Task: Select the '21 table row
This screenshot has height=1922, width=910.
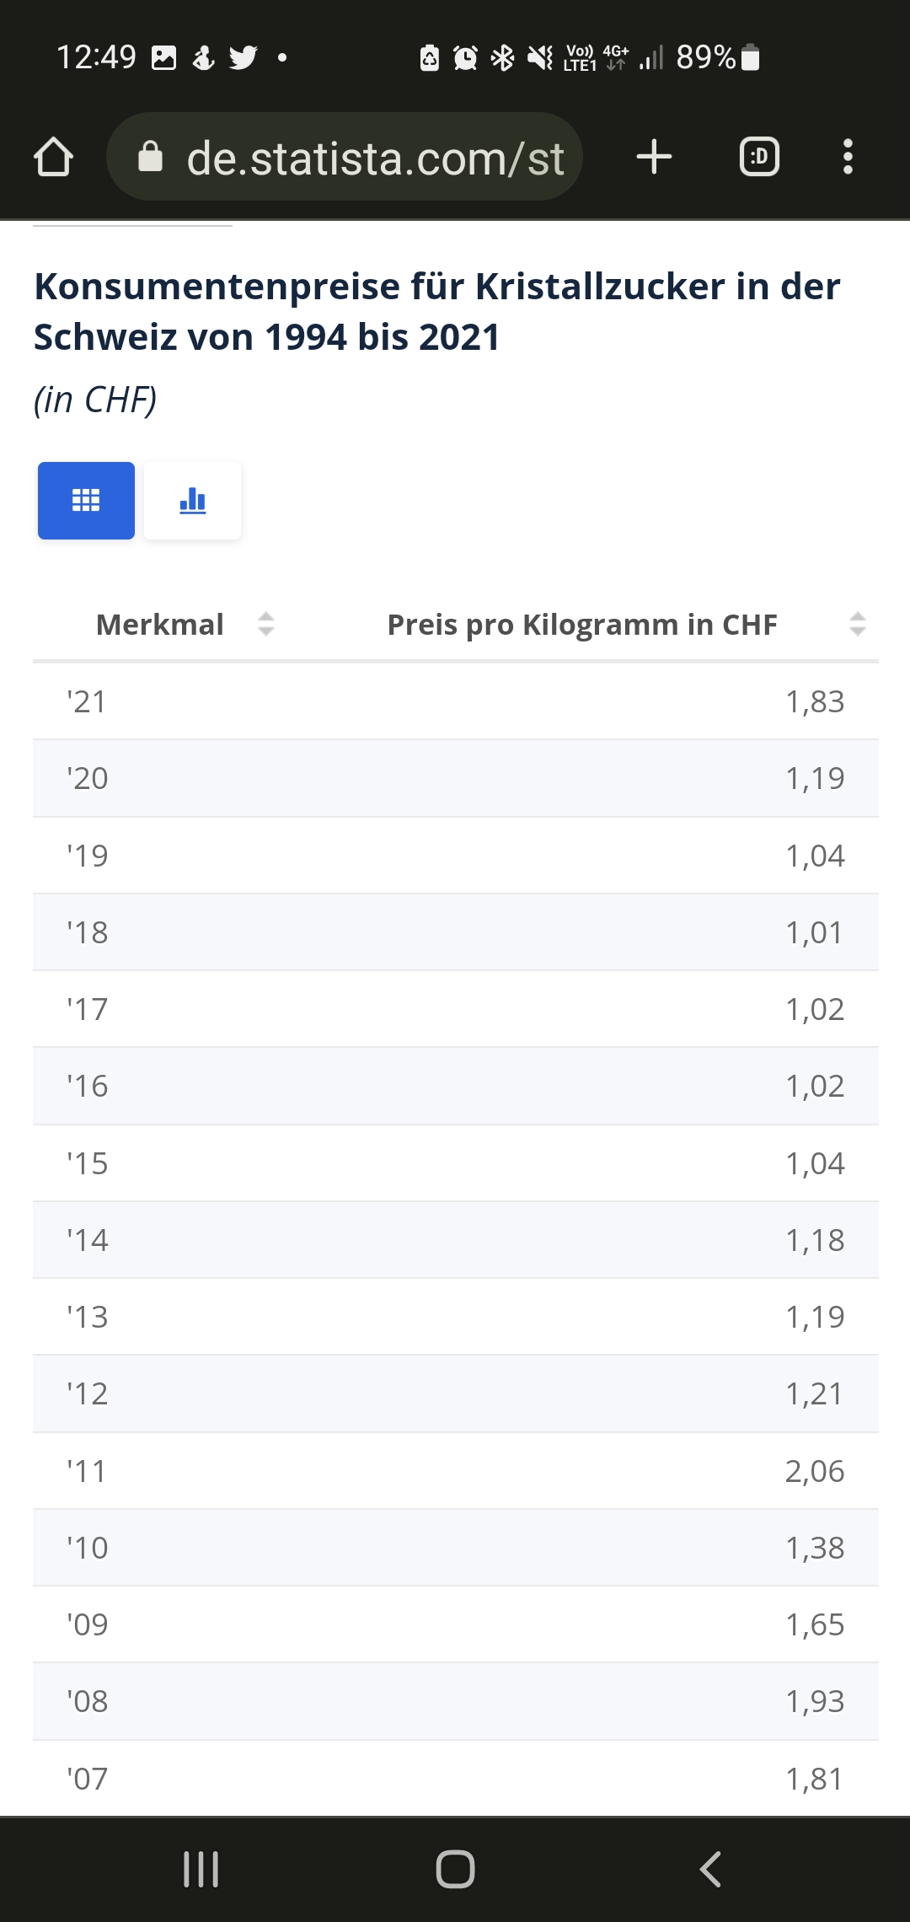Action: click(x=455, y=701)
